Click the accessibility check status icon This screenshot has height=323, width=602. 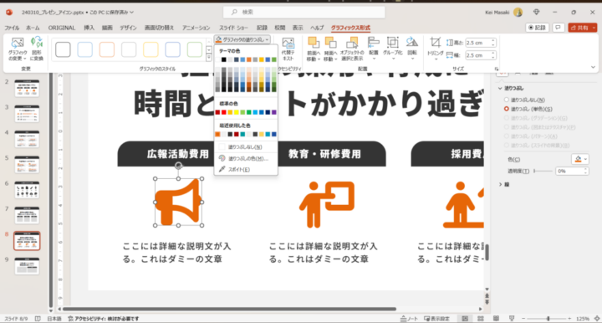[70, 319]
